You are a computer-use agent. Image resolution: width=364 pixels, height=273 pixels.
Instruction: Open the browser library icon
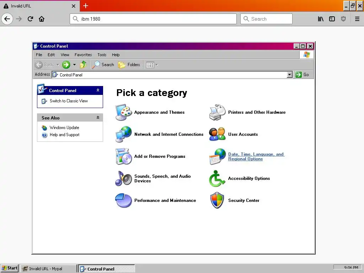point(321,19)
